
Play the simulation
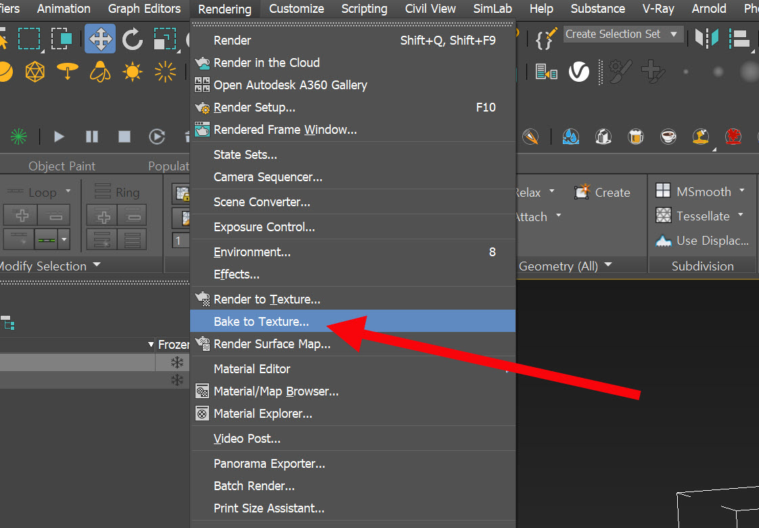pyautogui.click(x=59, y=137)
